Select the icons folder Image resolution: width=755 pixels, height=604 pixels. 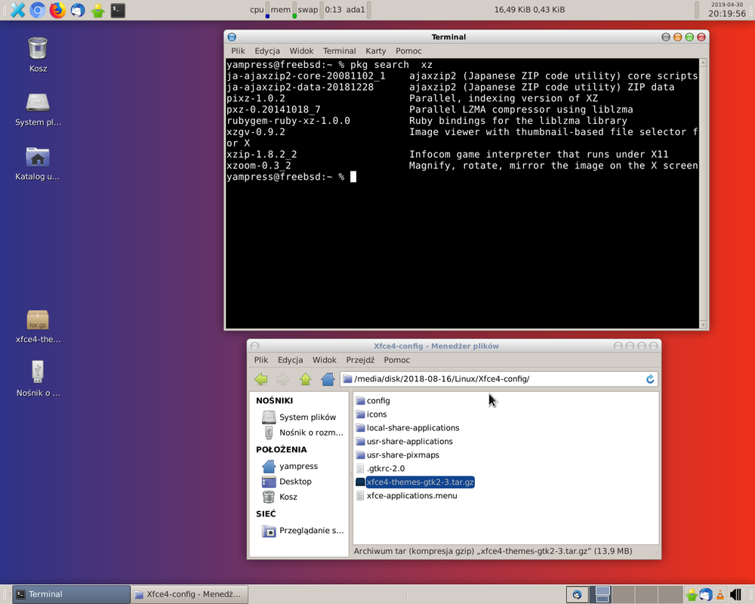[371, 414]
